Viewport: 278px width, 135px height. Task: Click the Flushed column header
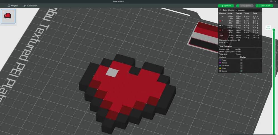coord(239,13)
